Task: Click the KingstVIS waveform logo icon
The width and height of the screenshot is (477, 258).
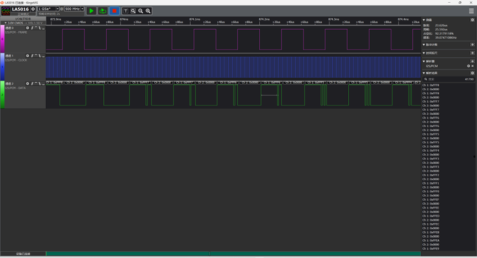Action: [x=6, y=11]
